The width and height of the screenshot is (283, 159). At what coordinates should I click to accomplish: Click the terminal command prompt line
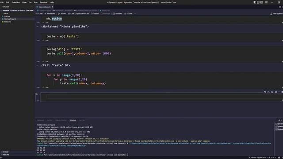pyautogui.click(x=83, y=155)
